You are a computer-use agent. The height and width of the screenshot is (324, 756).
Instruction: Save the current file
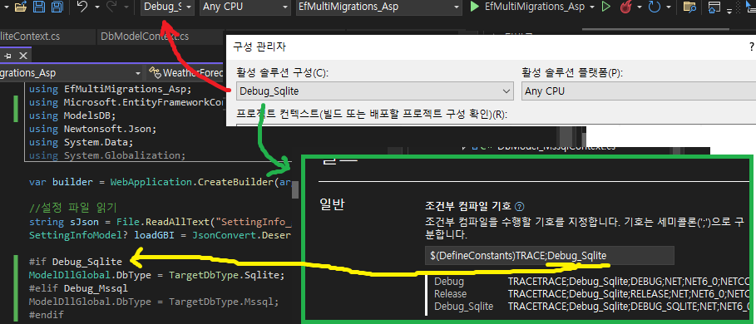[40, 7]
